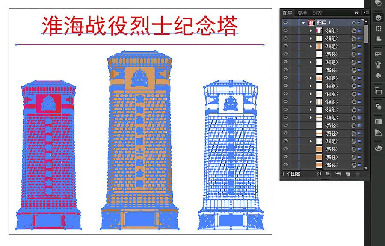Click Create New Sublayer icon

[338, 174]
